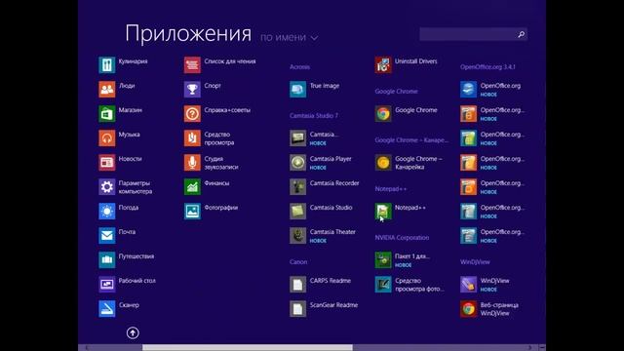Open Справка+советы question mark icon
This screenshot has height=351, width=624.
tap(192, 114)
